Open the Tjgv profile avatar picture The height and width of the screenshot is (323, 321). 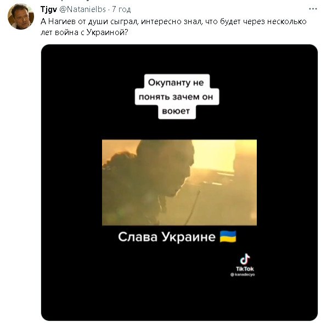[x=21, y=16]
